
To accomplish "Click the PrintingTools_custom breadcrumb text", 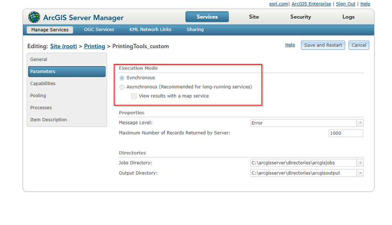I will (x=140, y=46).
